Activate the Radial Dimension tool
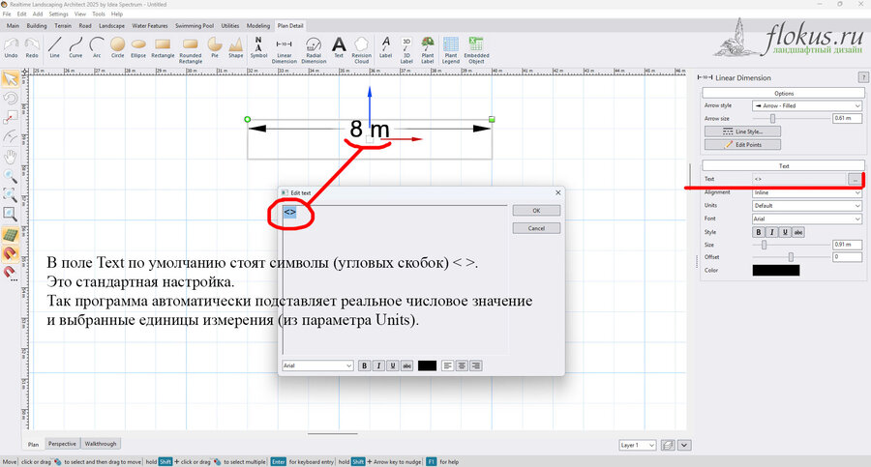Screen dimensions: 871x467 tap(314, 50)
